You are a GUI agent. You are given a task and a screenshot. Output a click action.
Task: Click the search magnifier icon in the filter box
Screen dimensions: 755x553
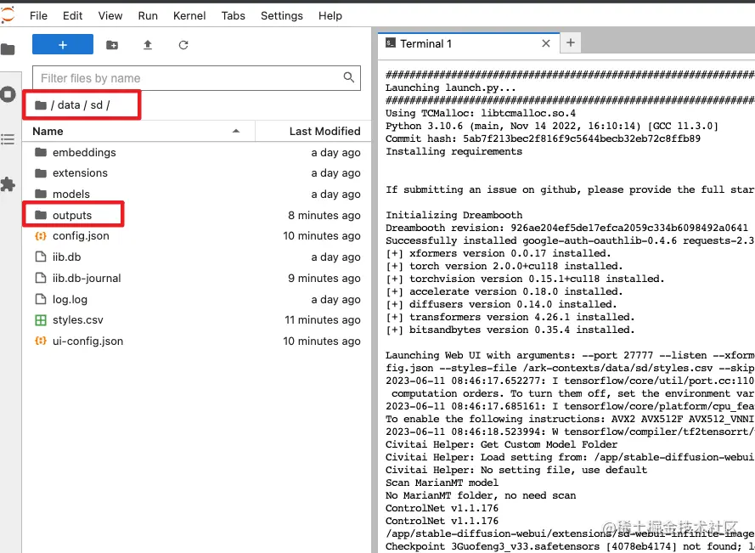[x=348, y=77]
